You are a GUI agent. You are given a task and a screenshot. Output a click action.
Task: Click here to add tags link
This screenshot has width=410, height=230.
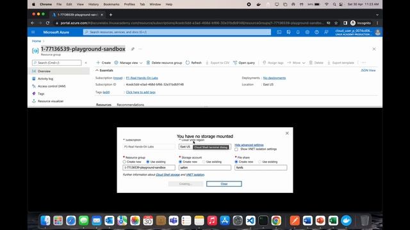pyautogui.click(x=141, y=92)
